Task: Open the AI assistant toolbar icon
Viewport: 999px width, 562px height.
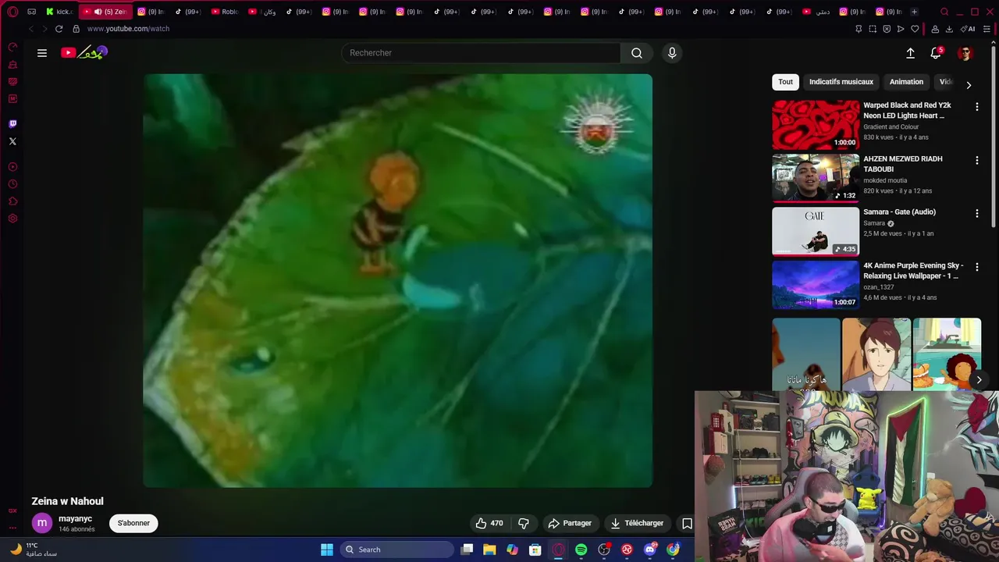Action: (968, 29)
